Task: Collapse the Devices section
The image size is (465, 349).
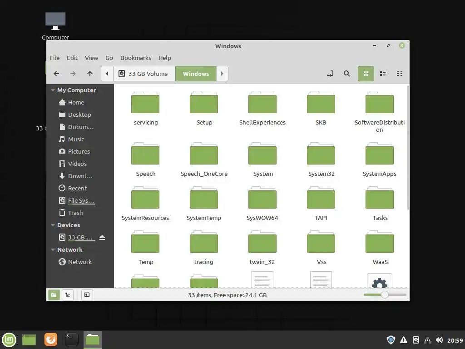Action: tap(53, 225)
